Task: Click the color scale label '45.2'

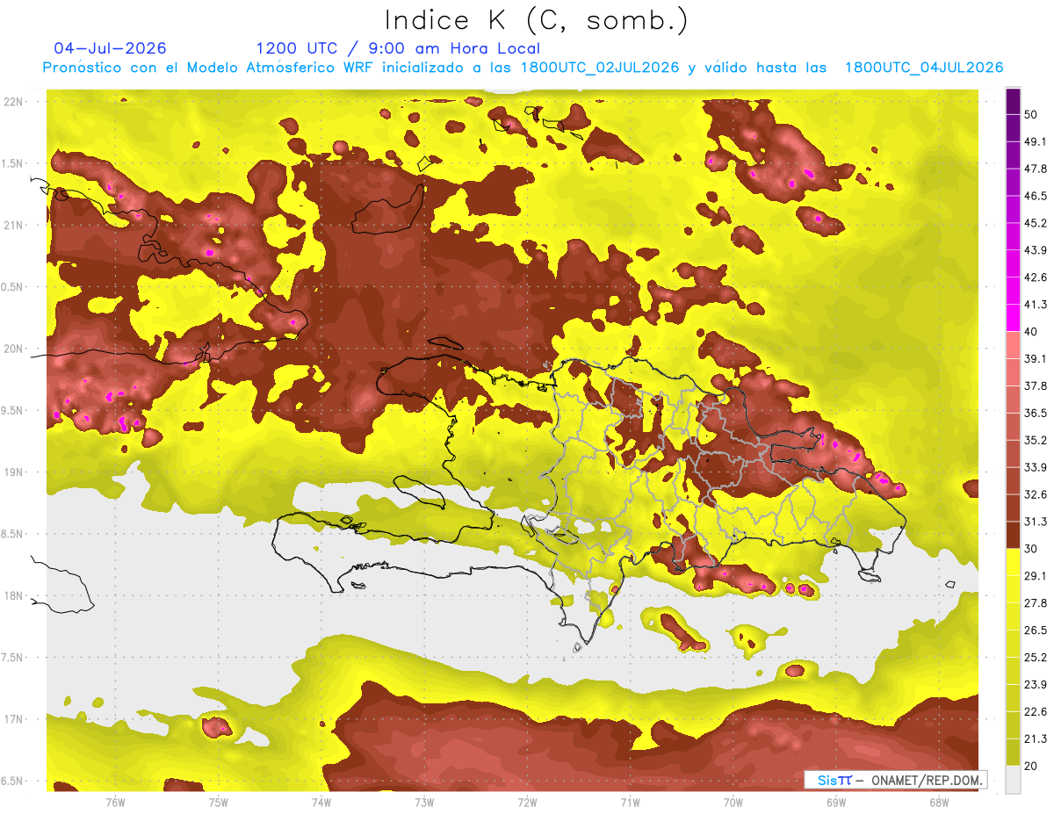Action: (x=1035, y=223)
